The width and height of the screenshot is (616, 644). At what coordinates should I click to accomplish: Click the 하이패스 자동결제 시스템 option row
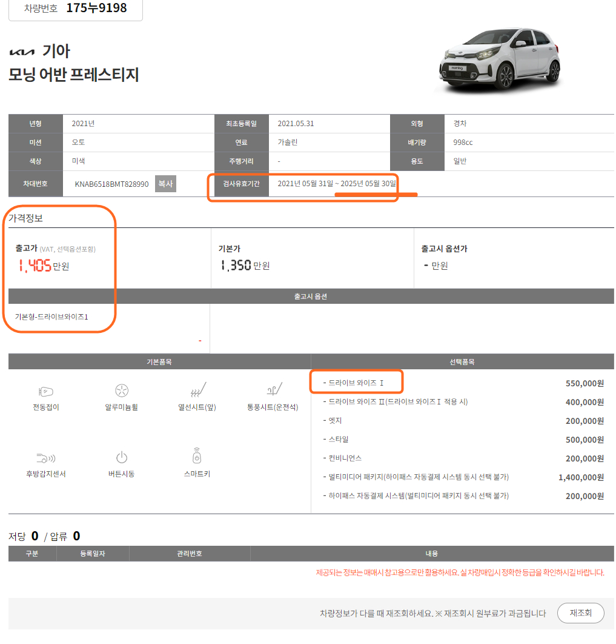point(463,496)
